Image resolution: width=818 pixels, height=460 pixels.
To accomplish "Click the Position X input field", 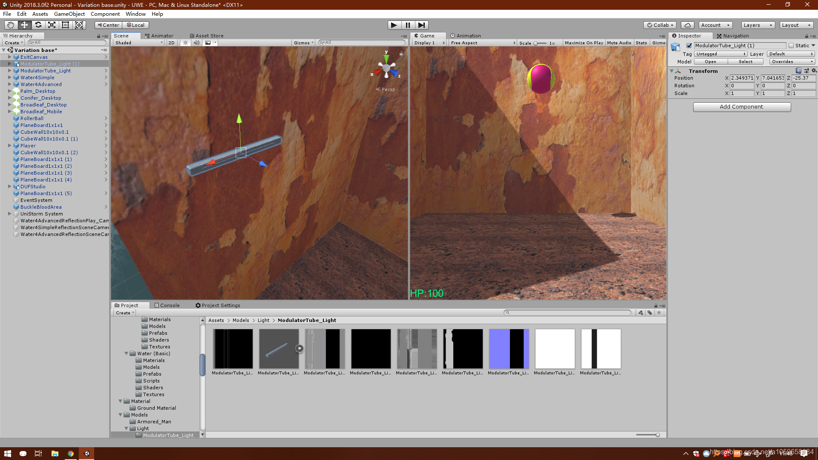I will 742,78.
